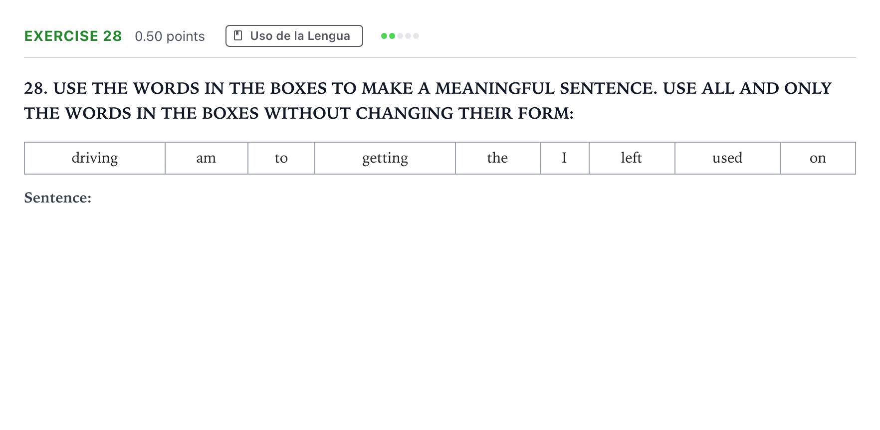Click the EXERCISE 28 heading

[x=73, y=36]
